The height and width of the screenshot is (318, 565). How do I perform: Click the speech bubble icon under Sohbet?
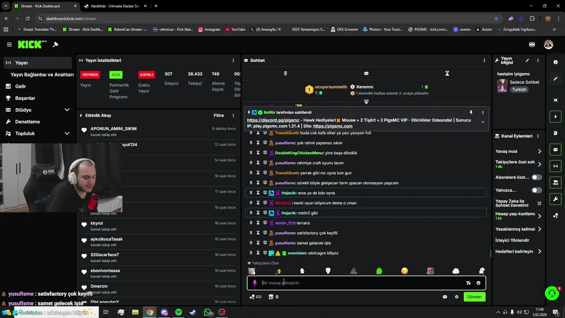tap(366, 73)
